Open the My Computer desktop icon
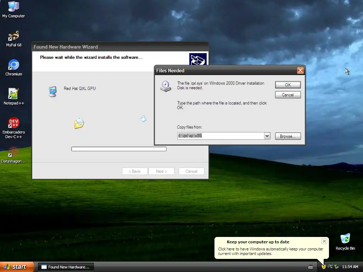This screenshot has height=272, width=363. pos(13,9)
